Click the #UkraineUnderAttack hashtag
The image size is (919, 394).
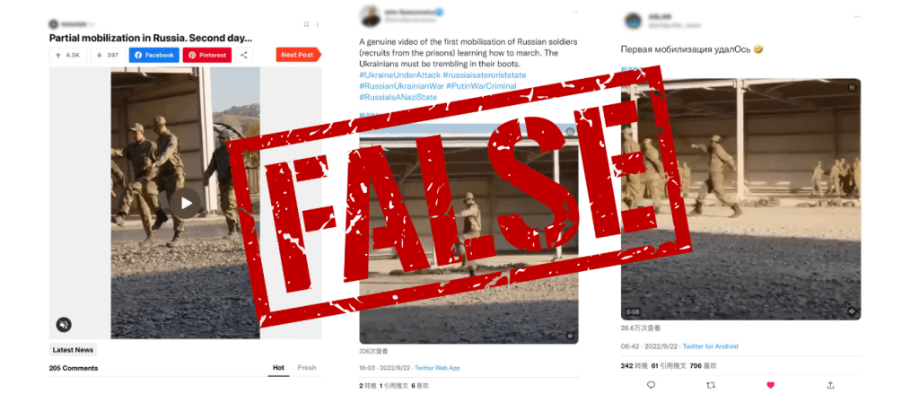[x=399, y=75]
